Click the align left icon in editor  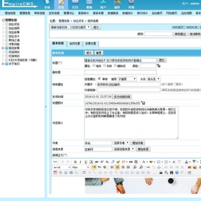point(112,167)
